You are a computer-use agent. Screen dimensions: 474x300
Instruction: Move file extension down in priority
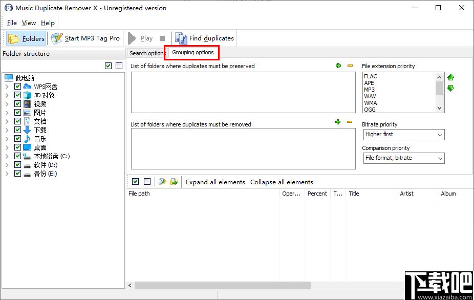451,88
